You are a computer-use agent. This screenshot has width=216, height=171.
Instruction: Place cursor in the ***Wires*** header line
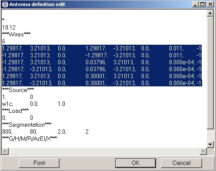tap(17, 34)
